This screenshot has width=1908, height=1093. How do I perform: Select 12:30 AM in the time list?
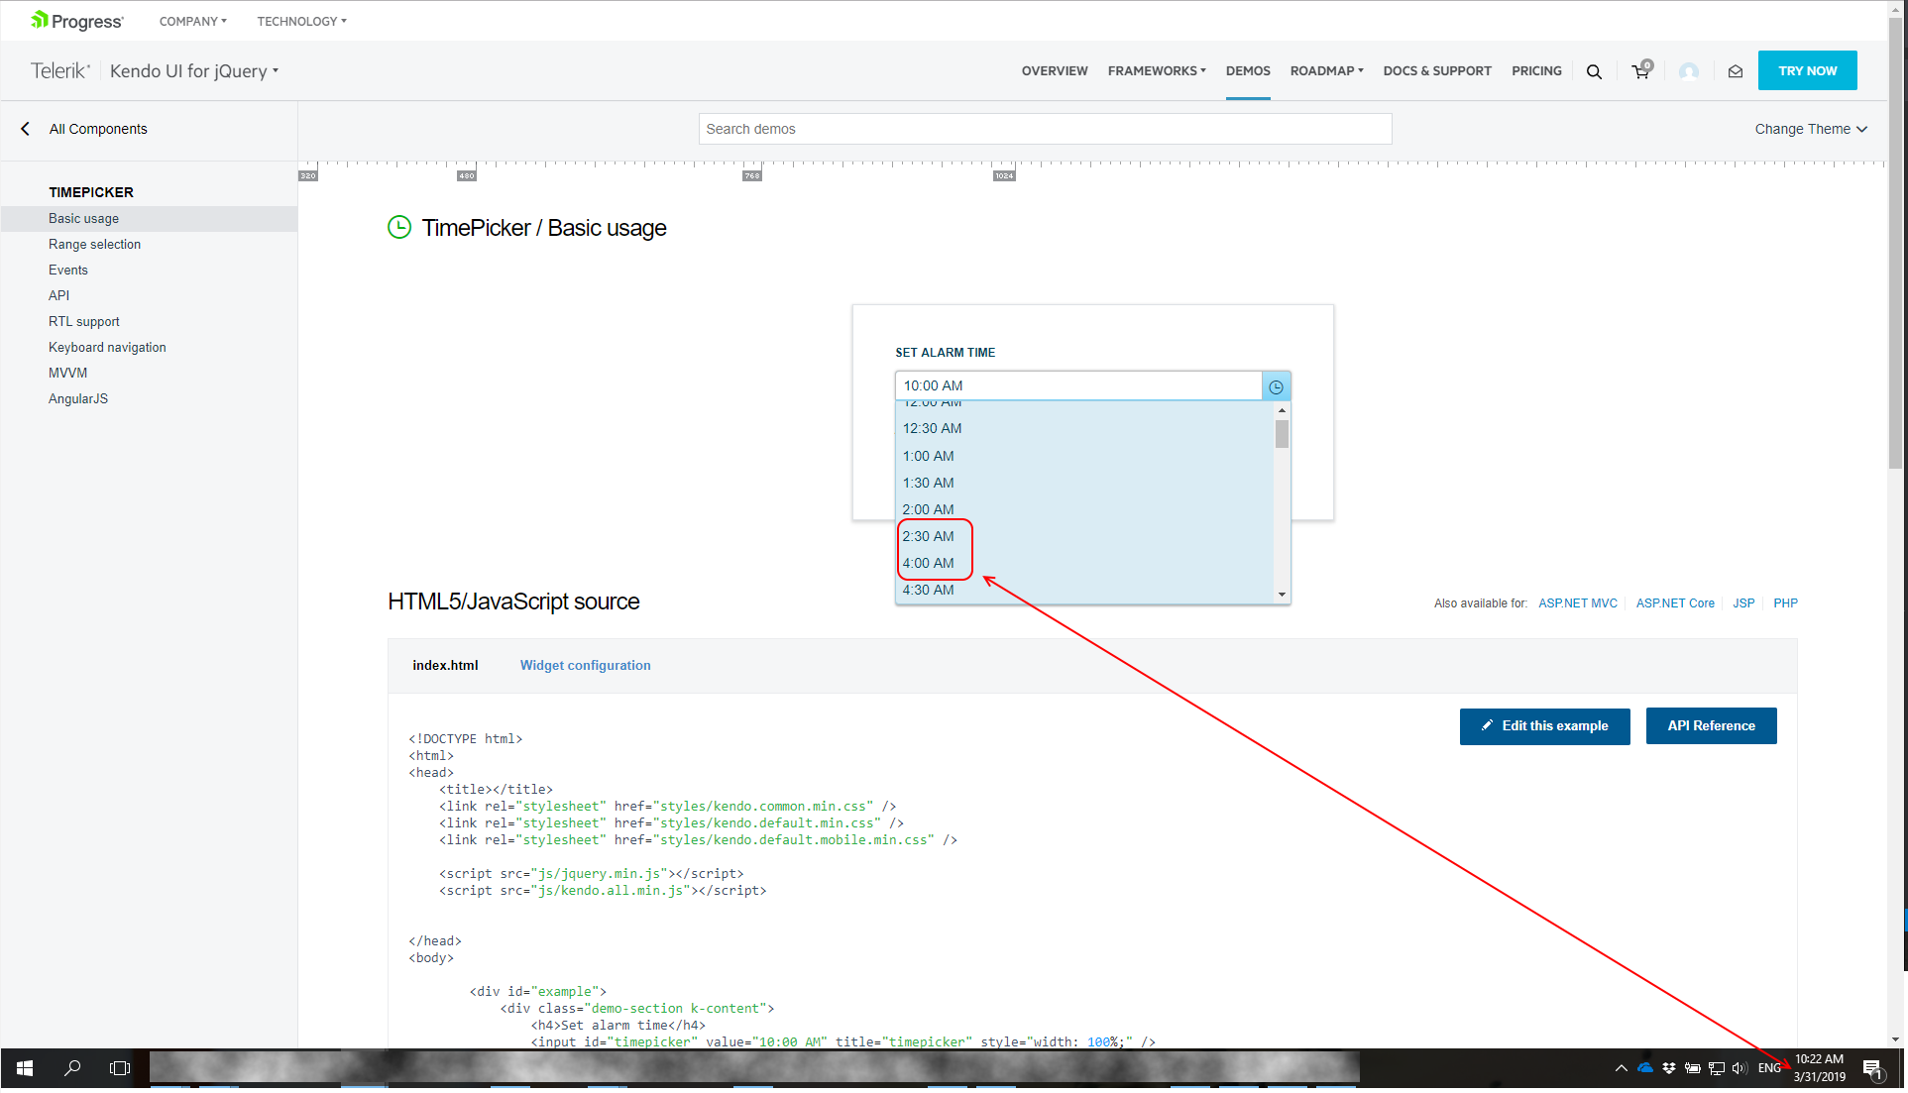(1084, 429)
